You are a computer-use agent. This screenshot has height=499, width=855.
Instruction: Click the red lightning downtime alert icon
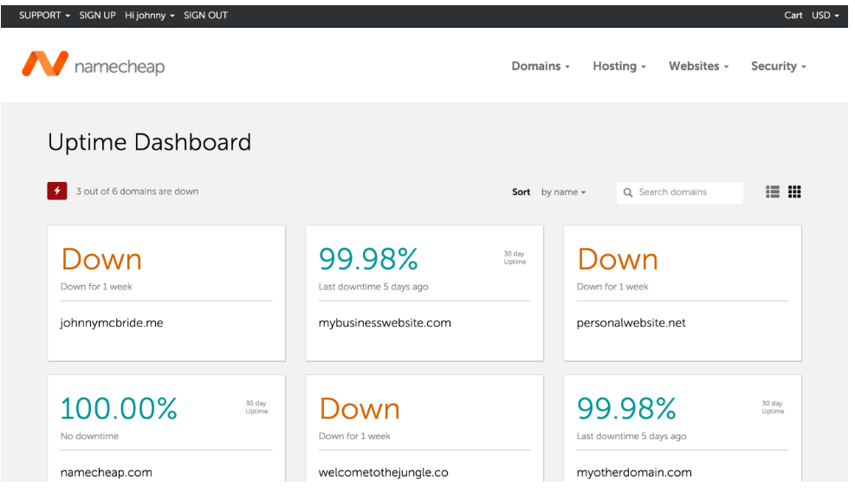coord(57,191)
